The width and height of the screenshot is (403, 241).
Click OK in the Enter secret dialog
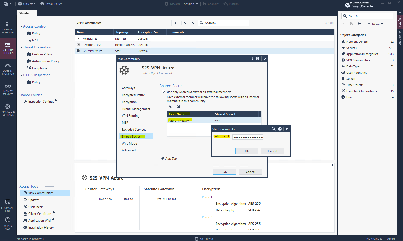(247, 151)
